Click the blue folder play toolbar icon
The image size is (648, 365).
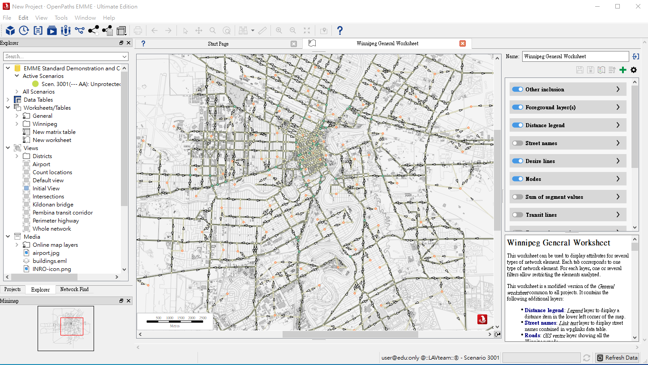pyautogui.click(x=52, y=30)
